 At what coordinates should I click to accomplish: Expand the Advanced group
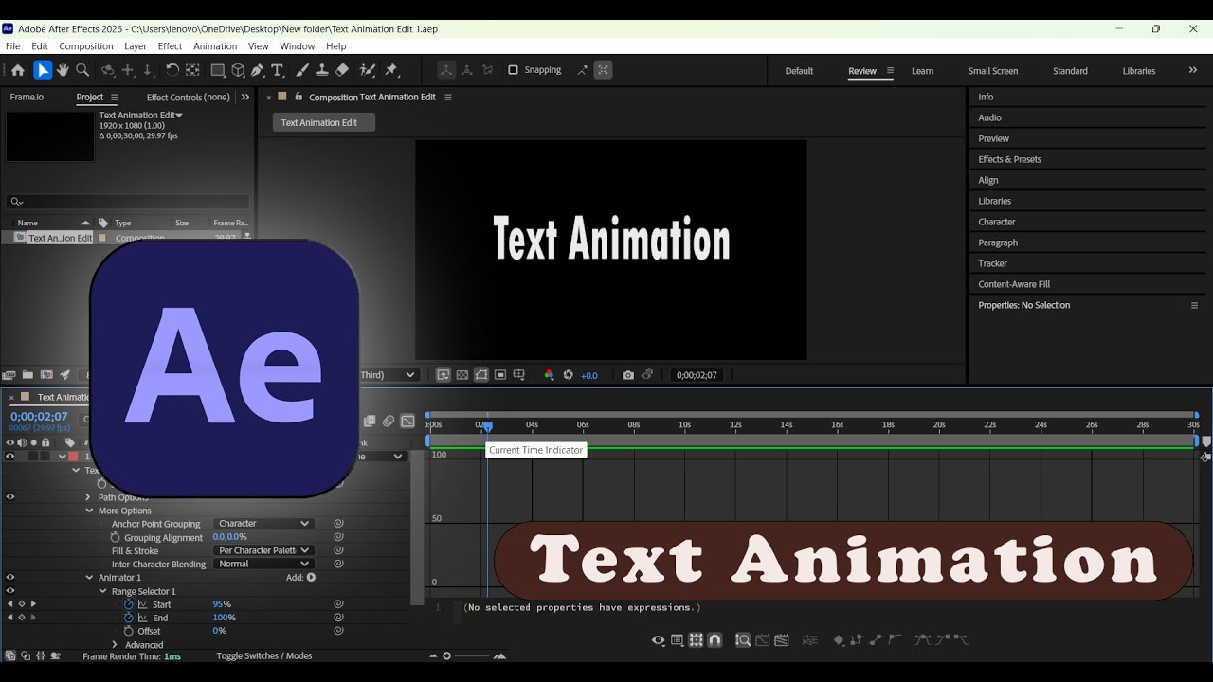(115, 645)
